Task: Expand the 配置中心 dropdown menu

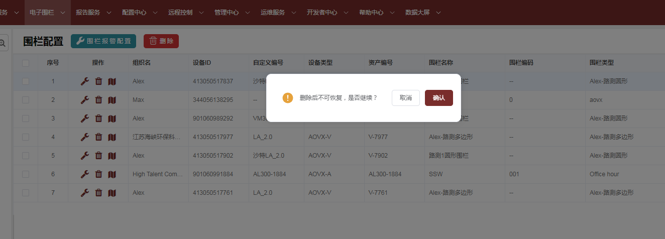Action: click(x=140, y=13)
